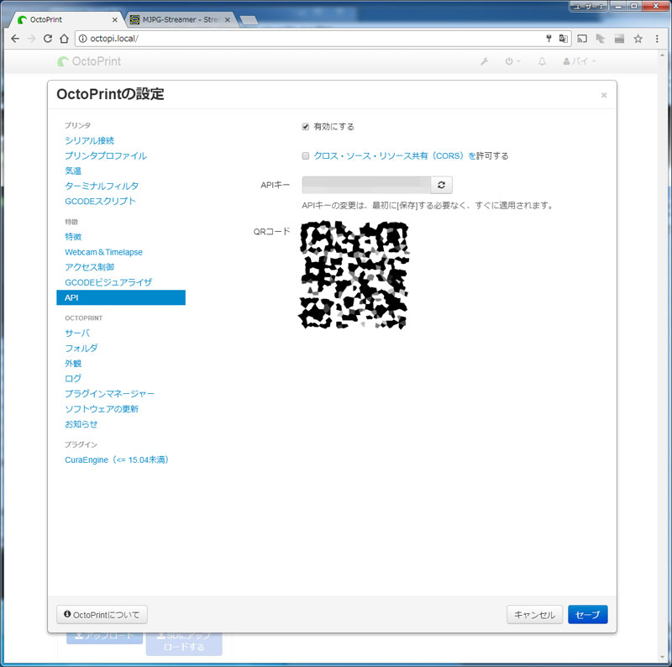
Task: Open the user account menu in navbar
Action: pyautogui.click(x=580, y=61)
